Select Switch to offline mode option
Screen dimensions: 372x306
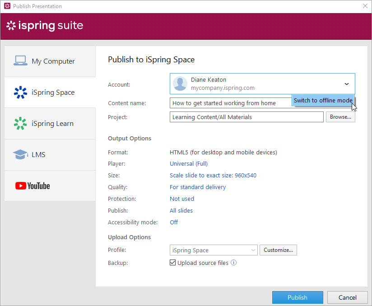[x=323, y=100]
